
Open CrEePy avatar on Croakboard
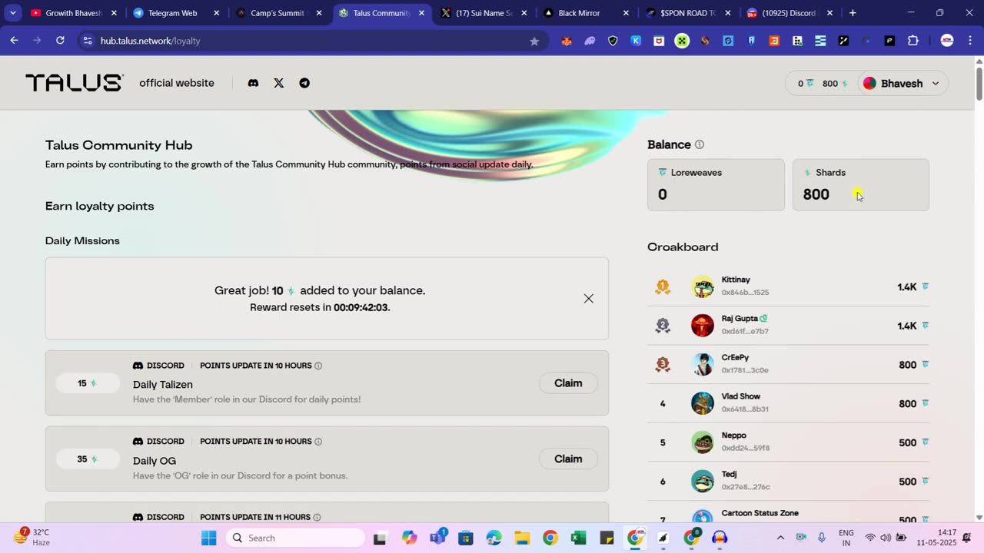tap(703, 364)
